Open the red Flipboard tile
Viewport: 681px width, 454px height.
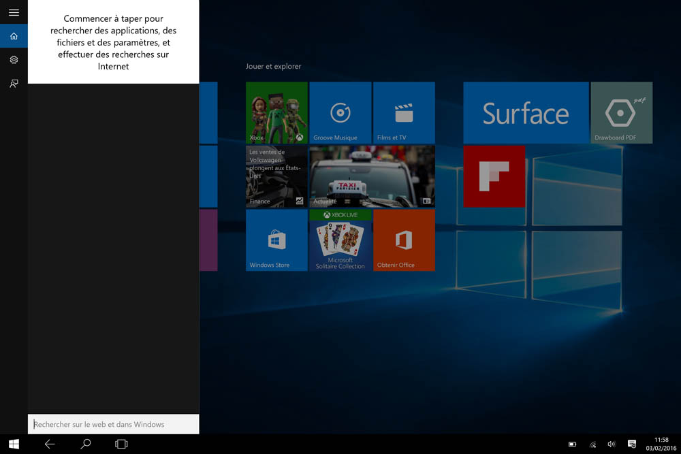pyautogui.click(x=494, y=176)
